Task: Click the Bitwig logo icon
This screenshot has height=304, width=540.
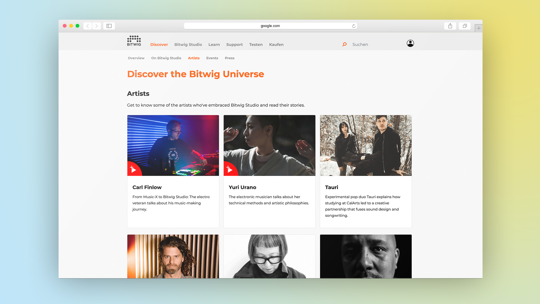Action: point(134,41)
